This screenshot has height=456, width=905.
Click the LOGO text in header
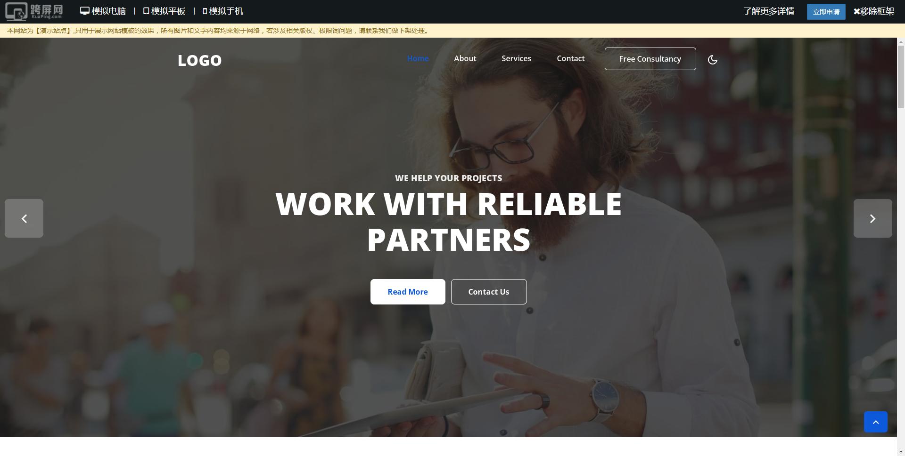[x=199, y=60]
